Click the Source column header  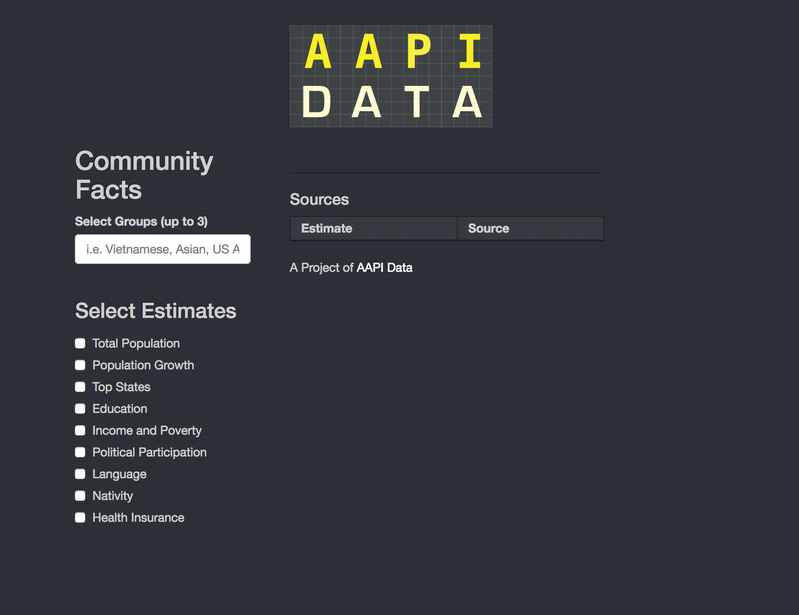click(x=530, y=228)
